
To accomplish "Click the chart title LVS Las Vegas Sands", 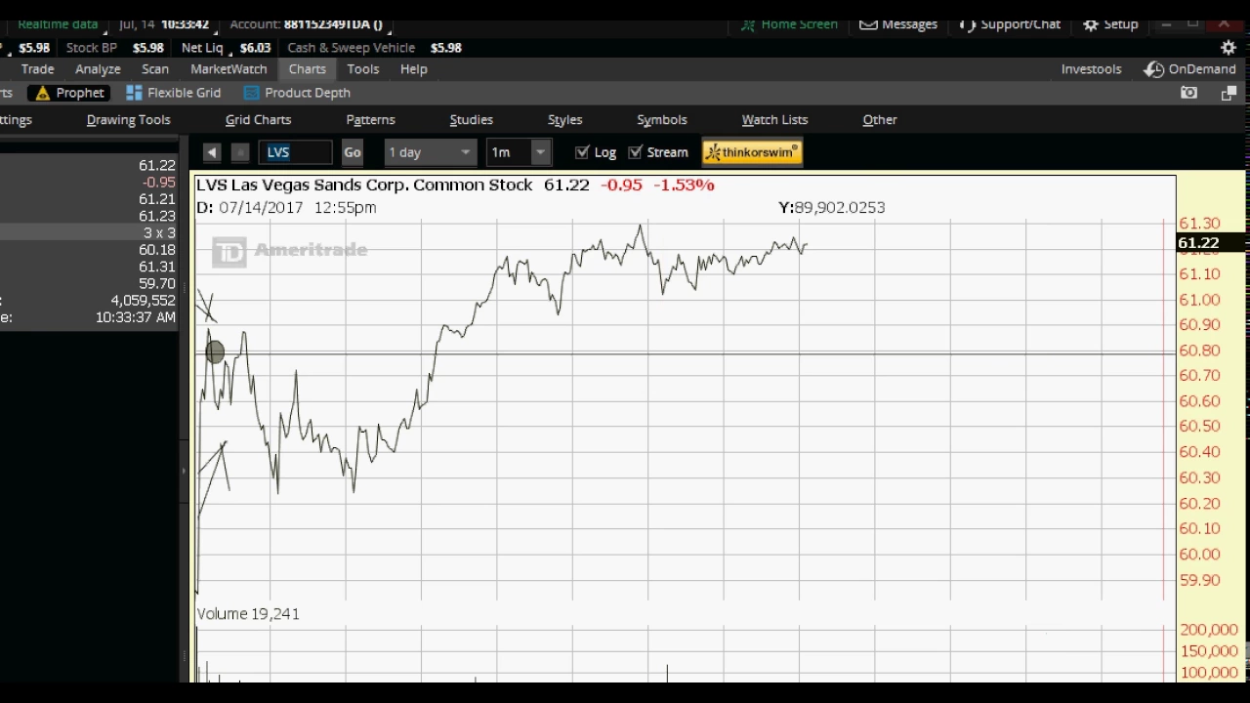I will pos(364,185).
